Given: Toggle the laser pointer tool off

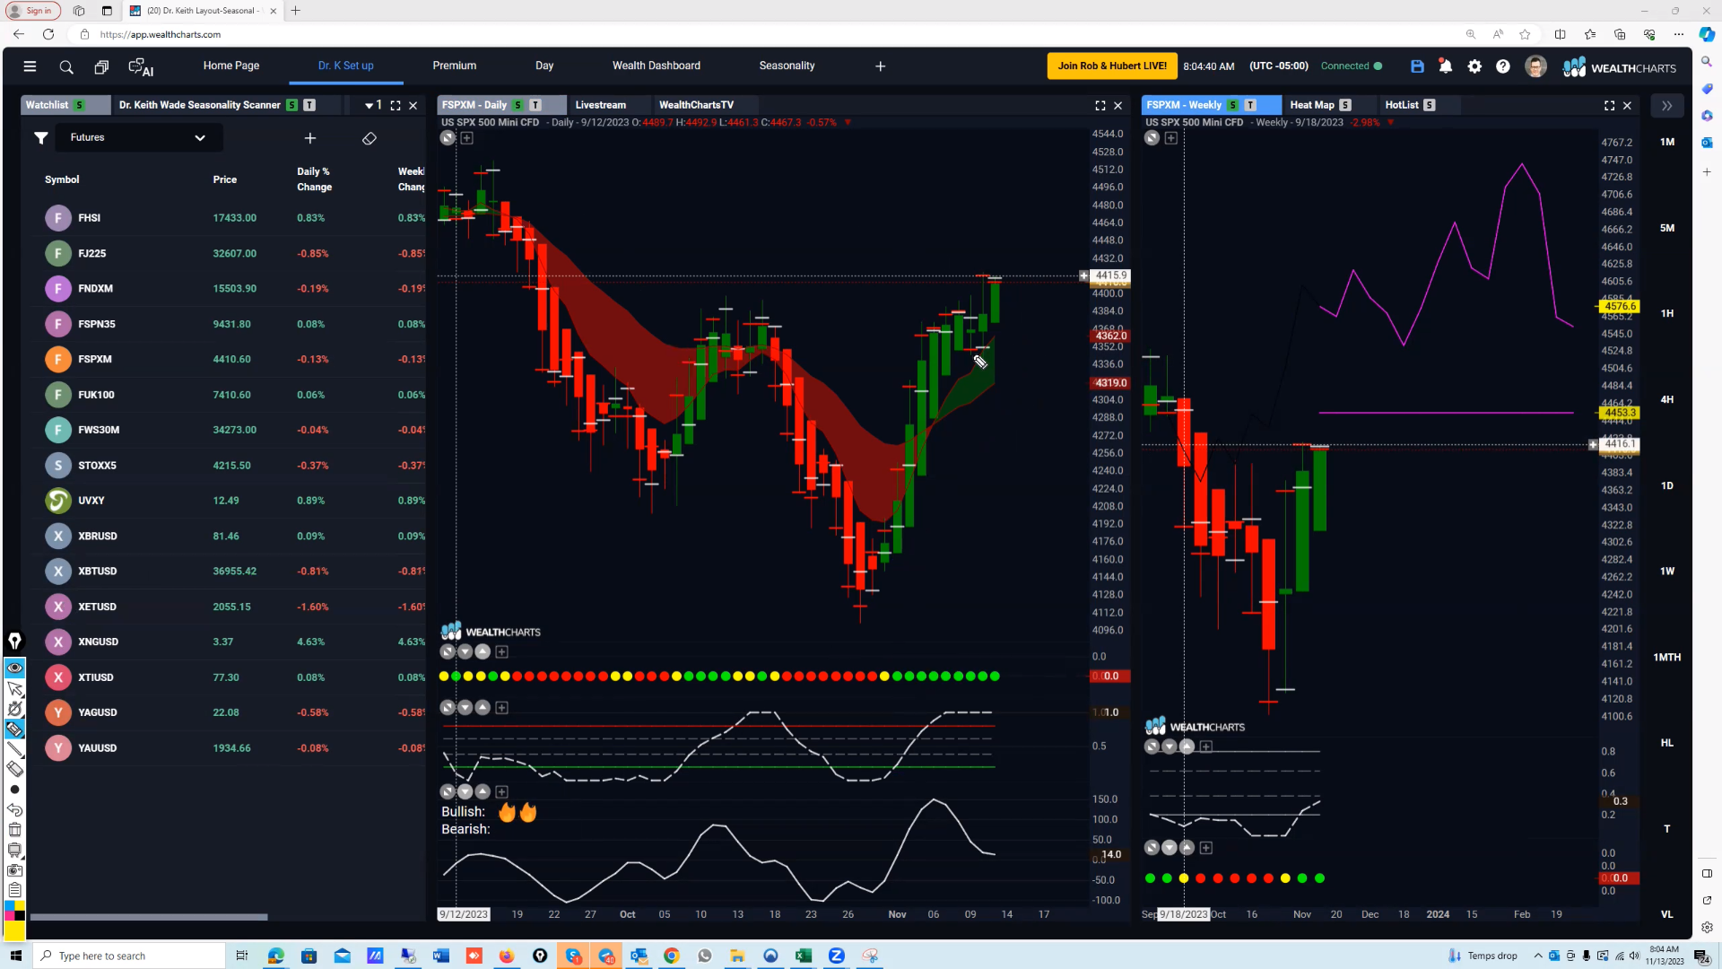Looking at the screenshot, I should pyautogui.click(x=14, y=709).
